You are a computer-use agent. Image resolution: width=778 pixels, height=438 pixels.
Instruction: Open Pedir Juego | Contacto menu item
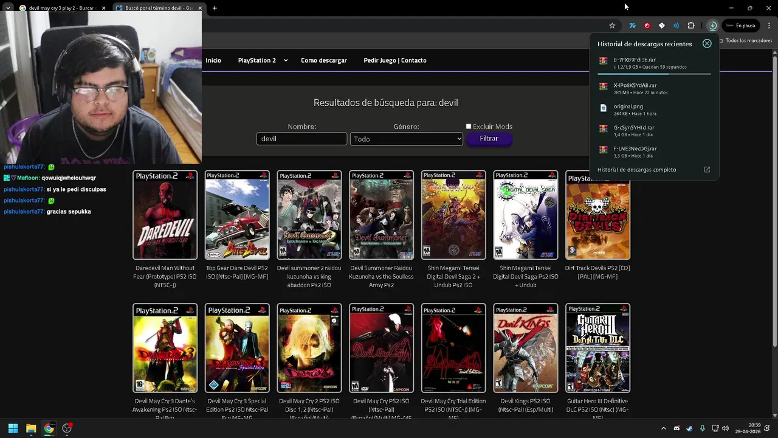[x=395, y=60]
